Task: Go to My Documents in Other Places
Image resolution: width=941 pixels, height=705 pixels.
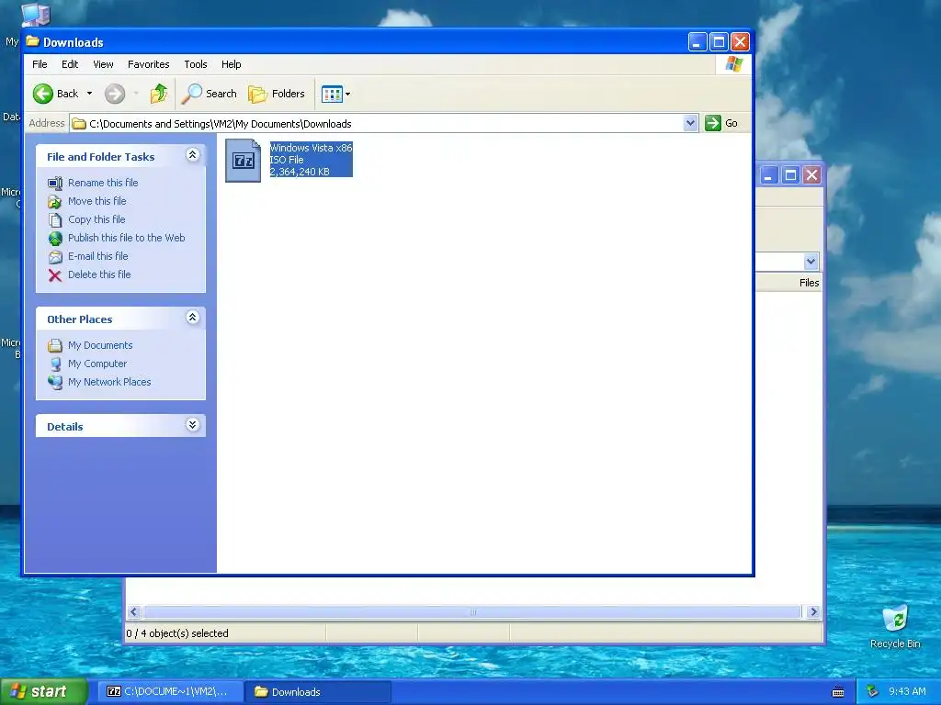Action: [x=99, y=345]
